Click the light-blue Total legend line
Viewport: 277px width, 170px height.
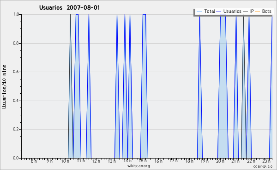point(199,11)
